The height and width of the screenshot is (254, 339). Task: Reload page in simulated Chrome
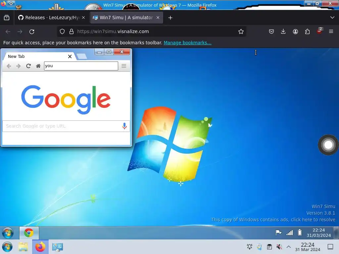pos(28,66)
